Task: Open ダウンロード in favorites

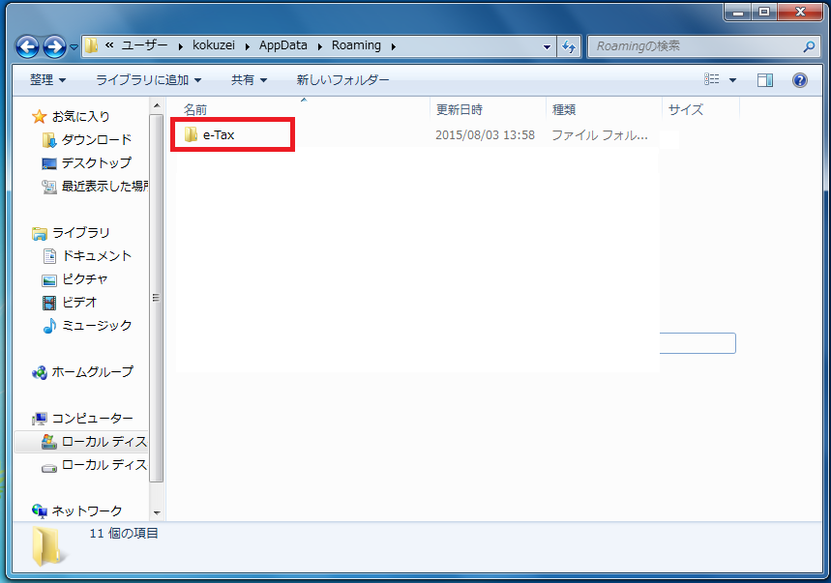Action: point(97,140)
